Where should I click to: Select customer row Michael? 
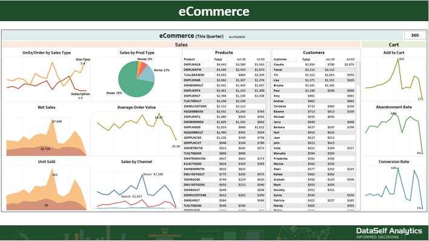tap(314, 117)
